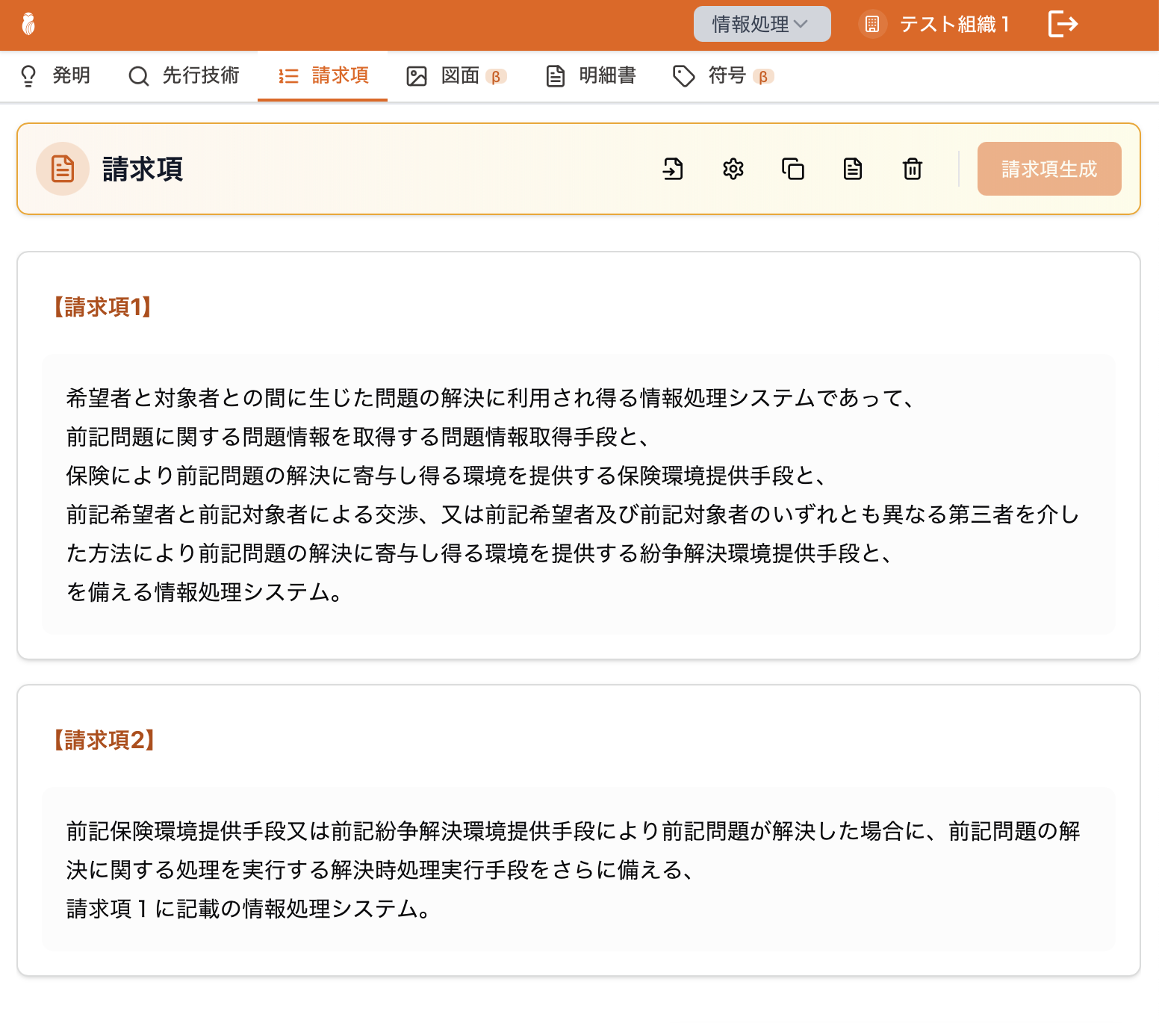Click the tag icon next to 符号
Screen dimensions: 1159x1023
pyautogui.click(x=683, y=75)
